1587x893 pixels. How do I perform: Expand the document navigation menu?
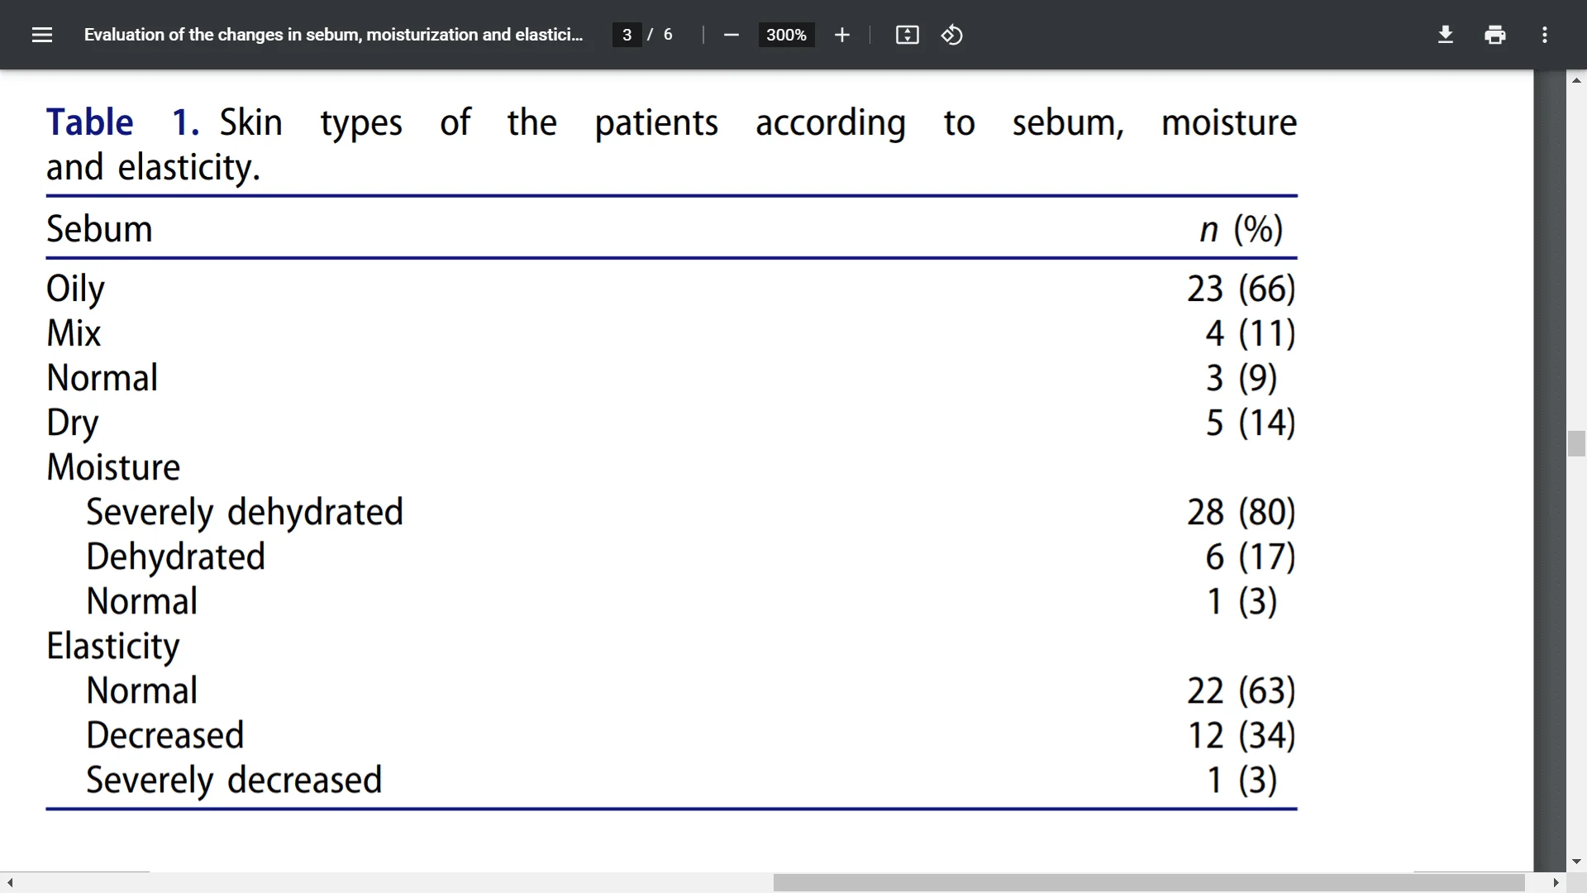click(41, 34)
